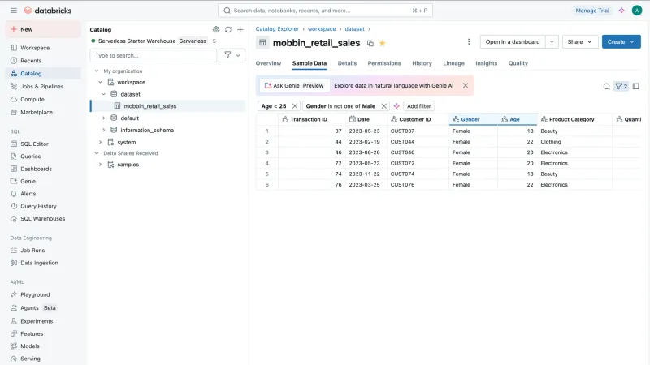650x365 pixels.
Task: Open the Create dropdown button
Action: [621, 42]
